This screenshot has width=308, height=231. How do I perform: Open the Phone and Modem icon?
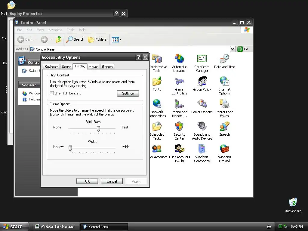tap(179, 108)
